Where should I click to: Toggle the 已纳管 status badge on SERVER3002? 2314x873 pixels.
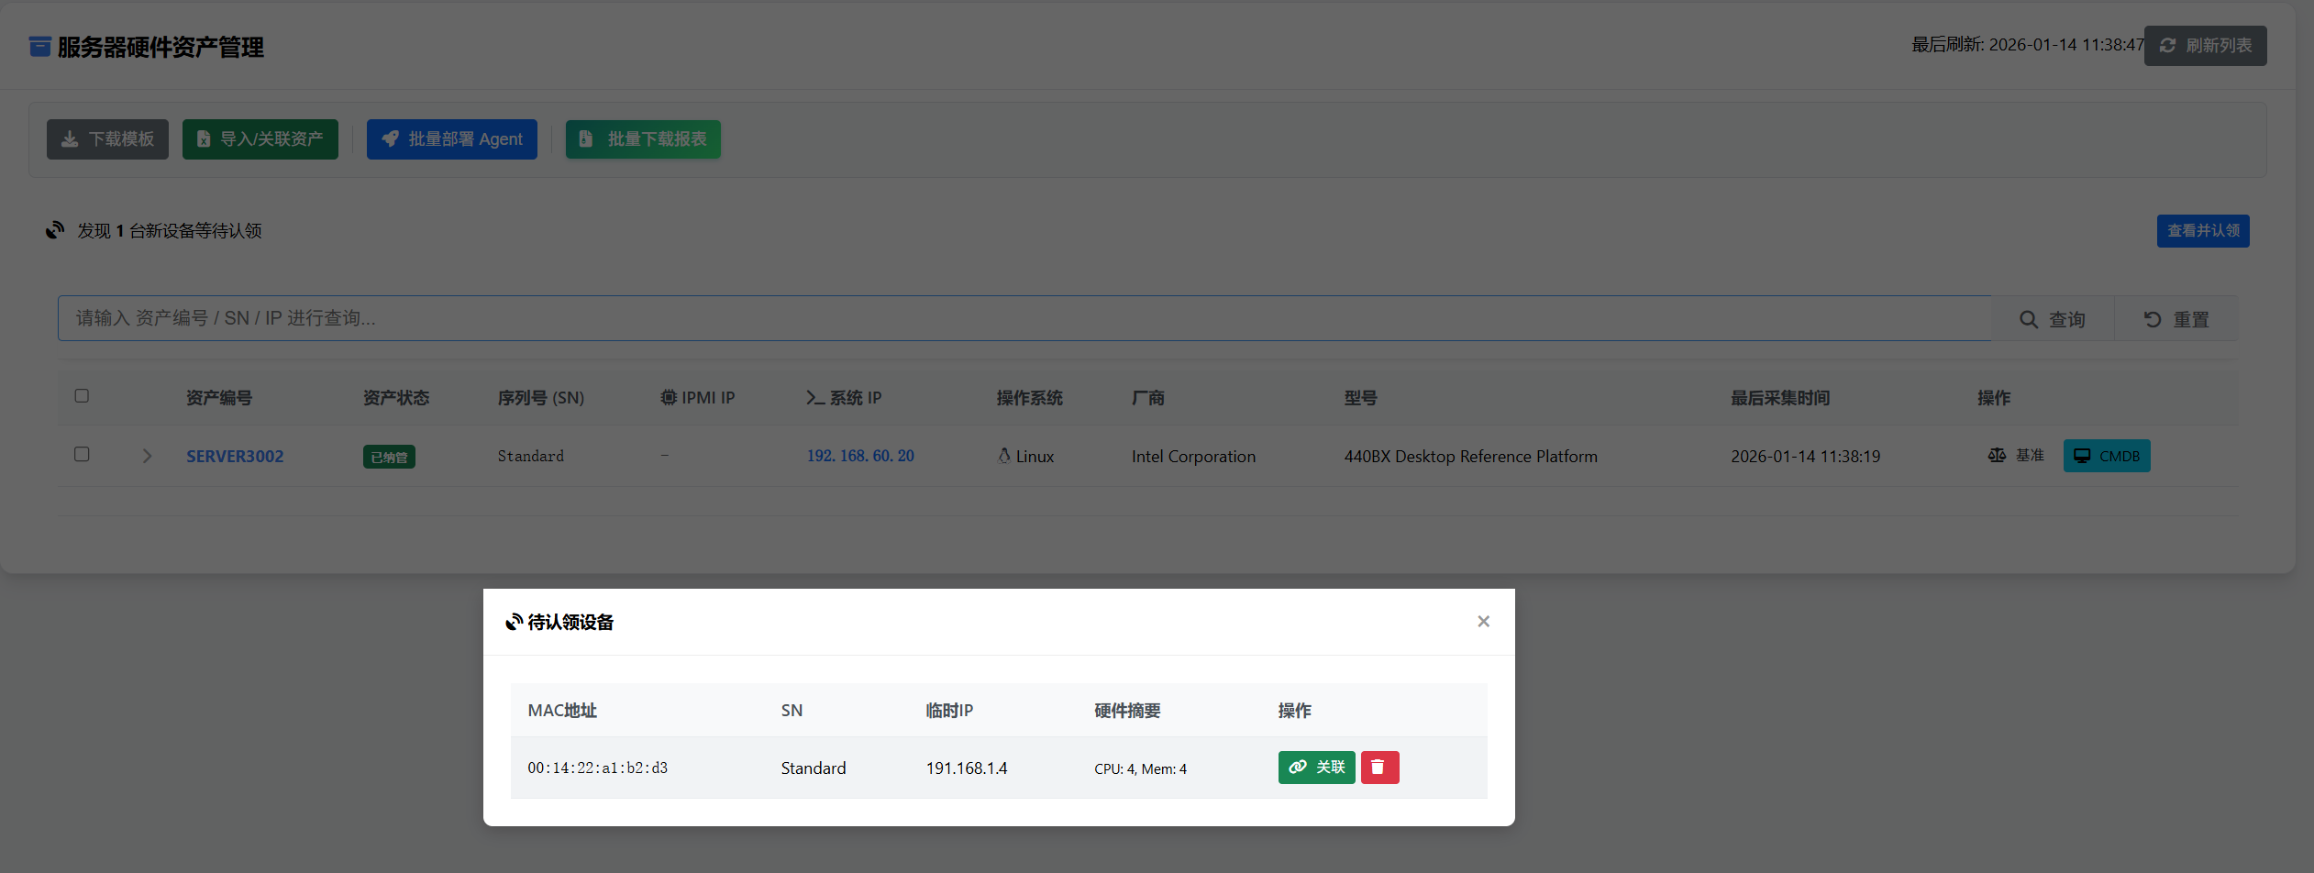click(389, 456)
